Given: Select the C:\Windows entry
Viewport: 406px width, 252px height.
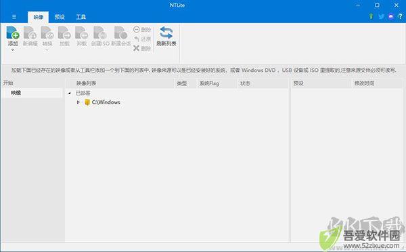Looking at the screenshot, I should 106,102.
